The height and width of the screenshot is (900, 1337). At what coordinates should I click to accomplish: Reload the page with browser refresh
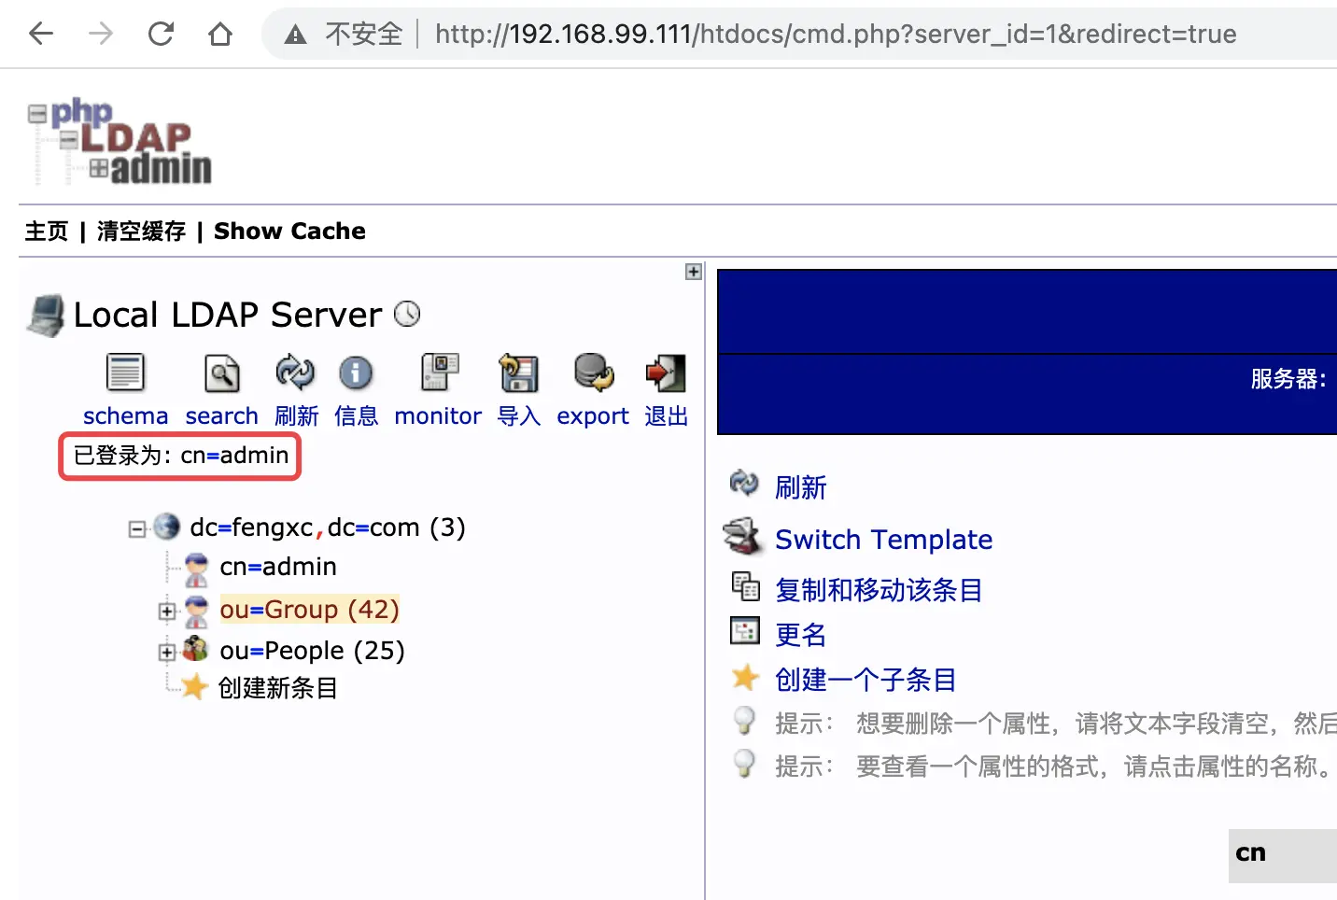[161, 35]
